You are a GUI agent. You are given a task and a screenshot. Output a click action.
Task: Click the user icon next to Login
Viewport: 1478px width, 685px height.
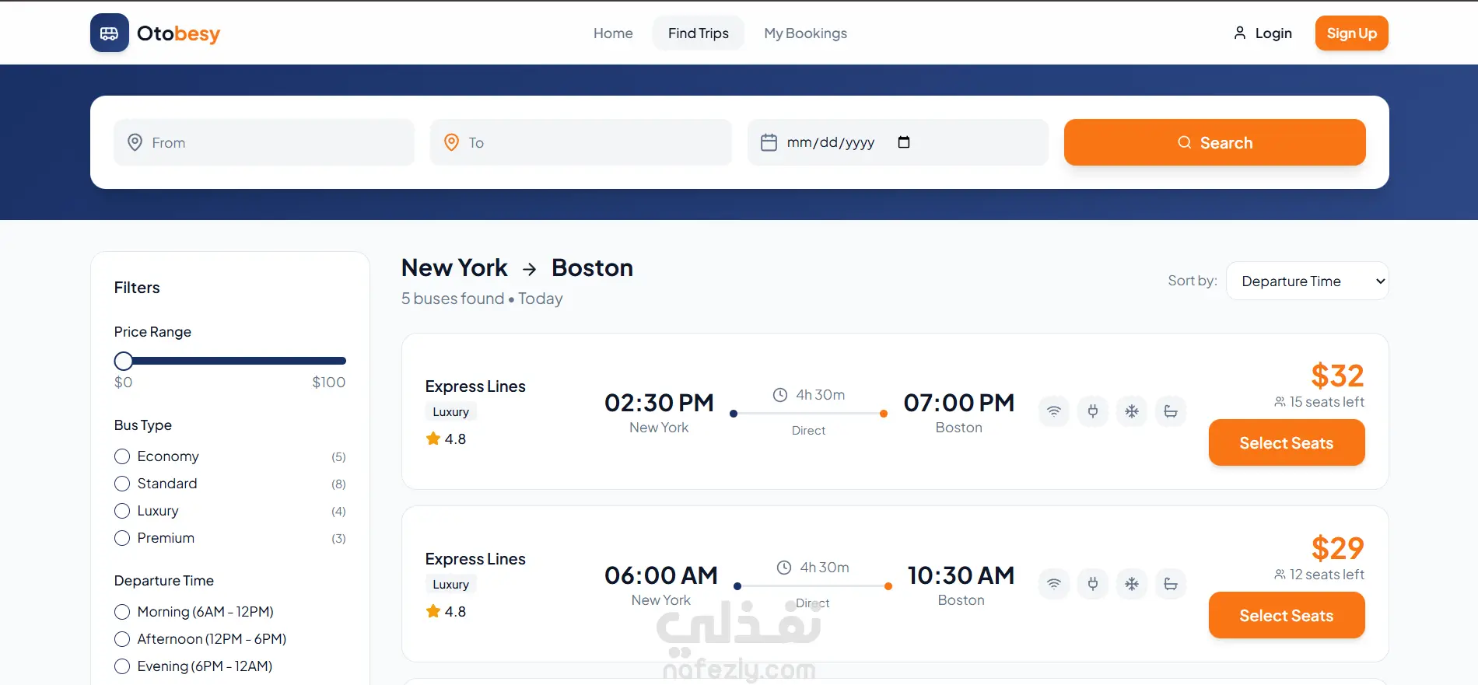click(1240, 33)
